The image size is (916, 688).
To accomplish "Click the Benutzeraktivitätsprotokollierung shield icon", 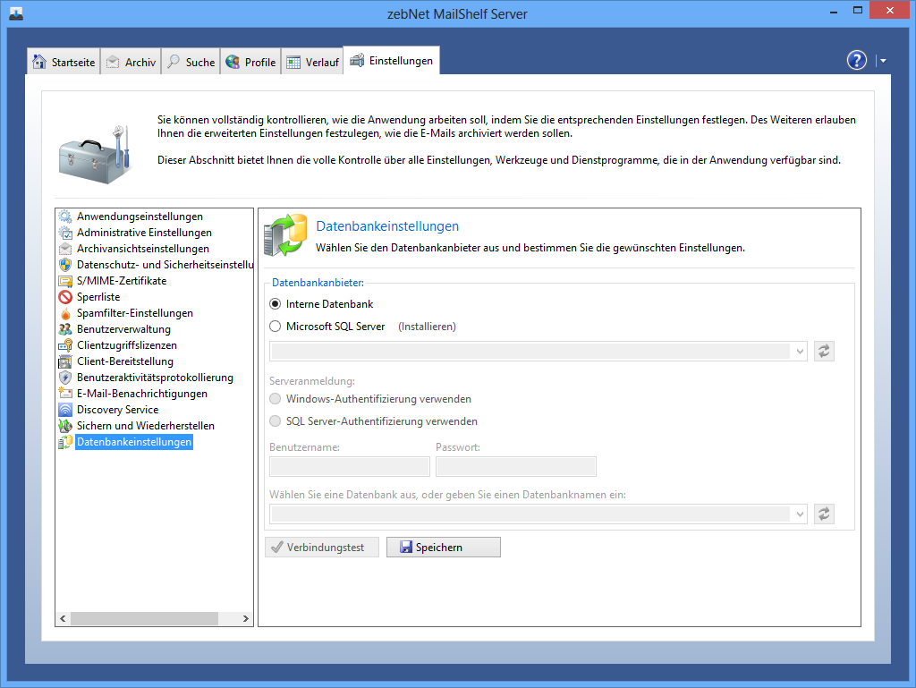I will pos(65,378).
